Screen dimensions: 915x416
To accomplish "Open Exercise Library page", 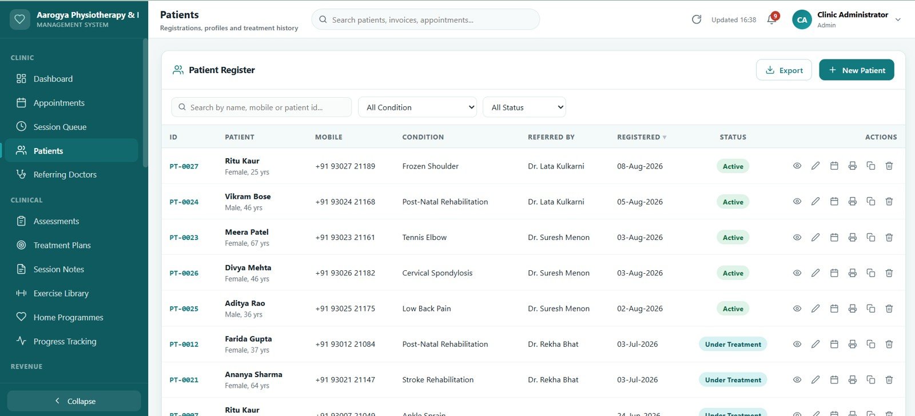I will coord(71,293).
